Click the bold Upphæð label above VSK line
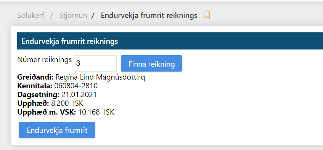Image resolution: width=323 pixels, height=150 pixels. click(33, 104)
